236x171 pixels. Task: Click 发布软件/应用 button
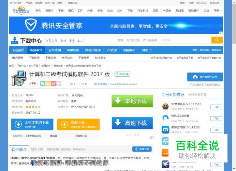[205, 77]
